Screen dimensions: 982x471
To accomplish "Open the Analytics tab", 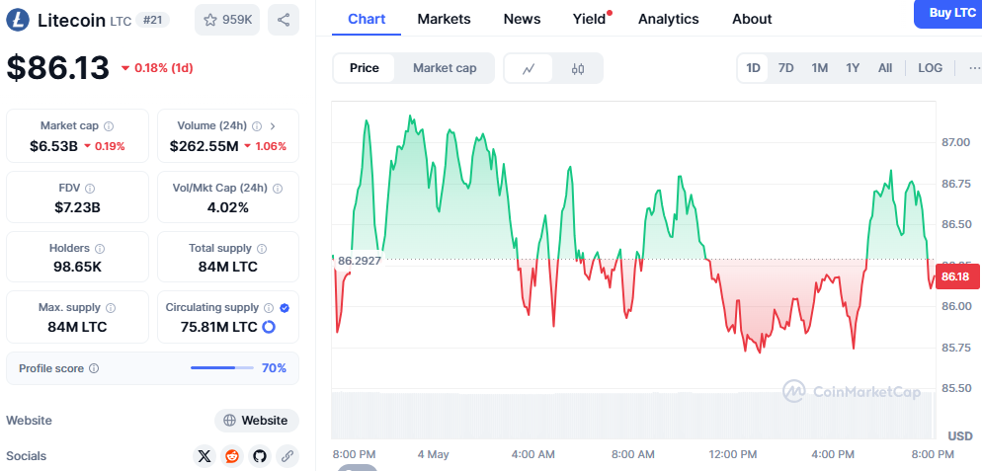I will pyautogui.click(x=668, y=19).
